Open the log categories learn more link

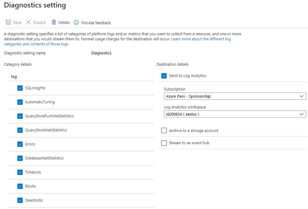(117, 42)
